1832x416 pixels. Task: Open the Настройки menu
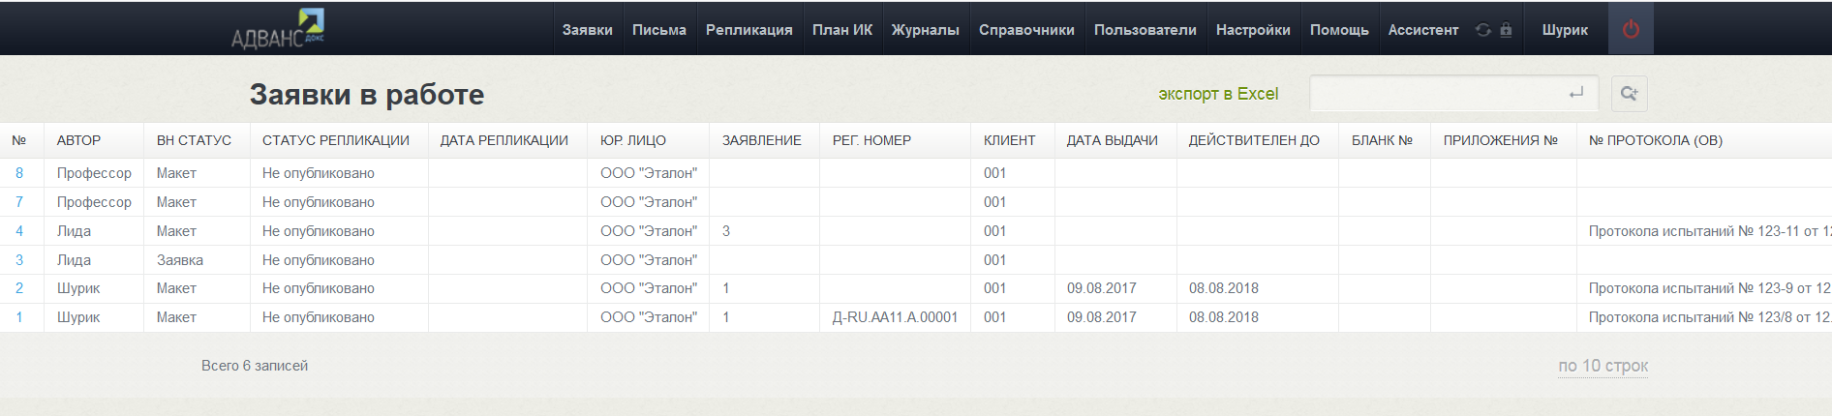click(1253, 30)
